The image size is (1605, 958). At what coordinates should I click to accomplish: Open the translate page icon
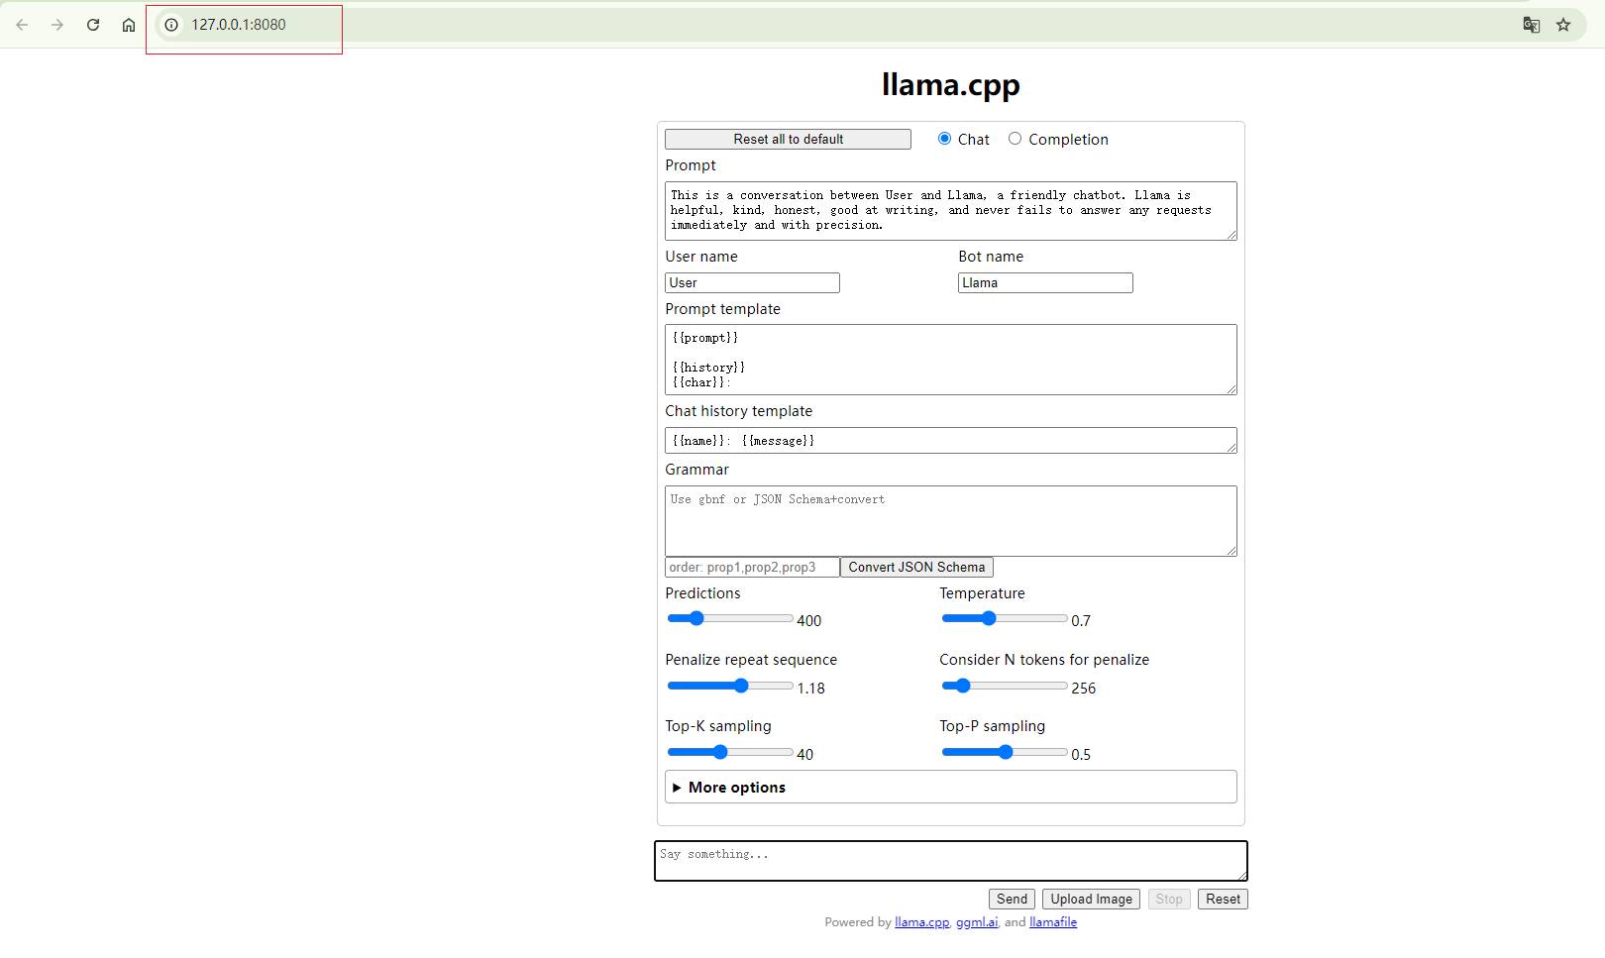click(x=1532, y=25)
